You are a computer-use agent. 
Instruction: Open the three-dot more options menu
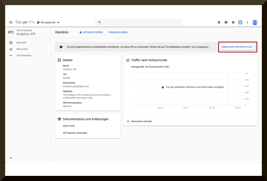tap(247, 22)
